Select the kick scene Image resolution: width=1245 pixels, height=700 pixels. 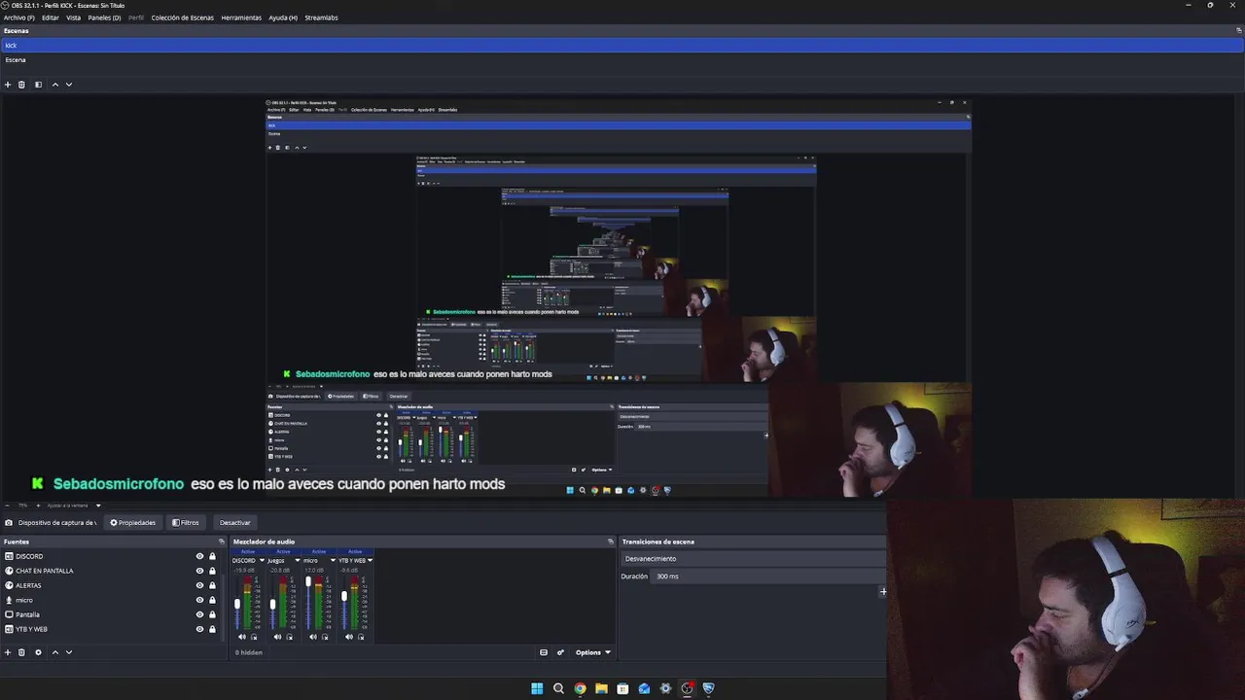(x=622, y=45)
